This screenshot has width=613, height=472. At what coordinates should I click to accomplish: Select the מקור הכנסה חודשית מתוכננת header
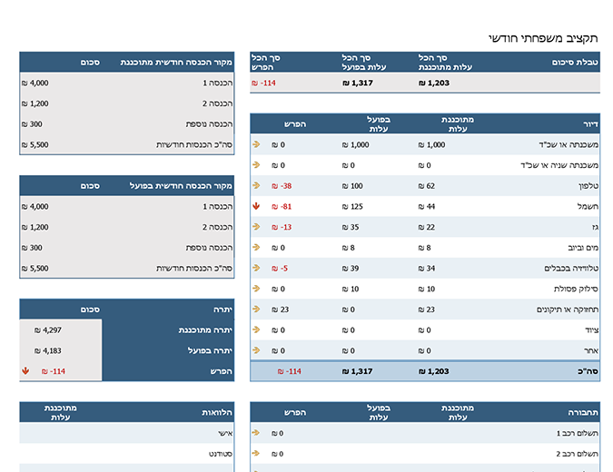pyautogui.click(x=176, y=62)
